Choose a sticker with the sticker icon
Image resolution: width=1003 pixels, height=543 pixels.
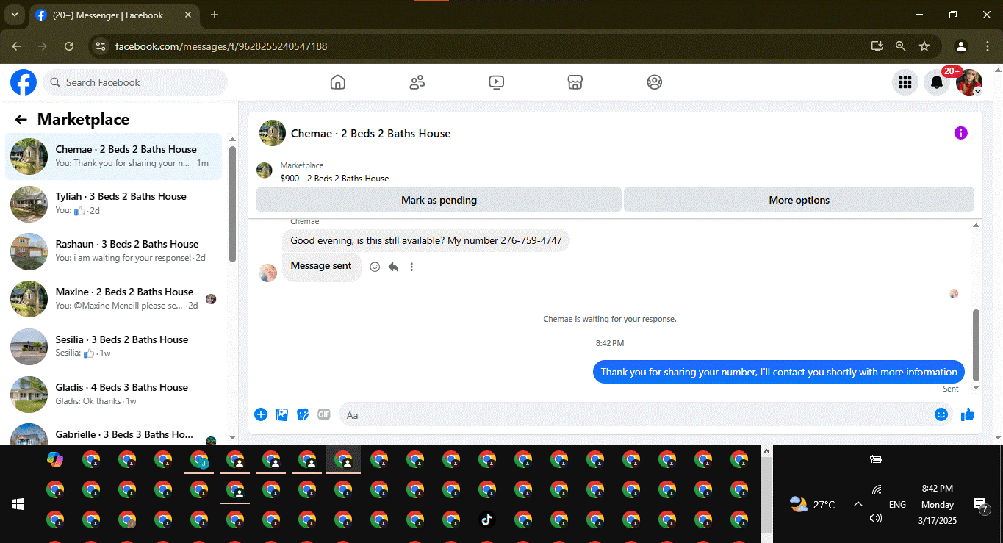coord(303,414)
